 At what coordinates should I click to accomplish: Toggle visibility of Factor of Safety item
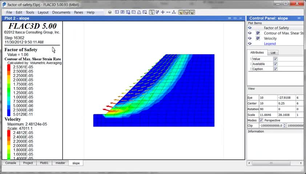(250, 28)
